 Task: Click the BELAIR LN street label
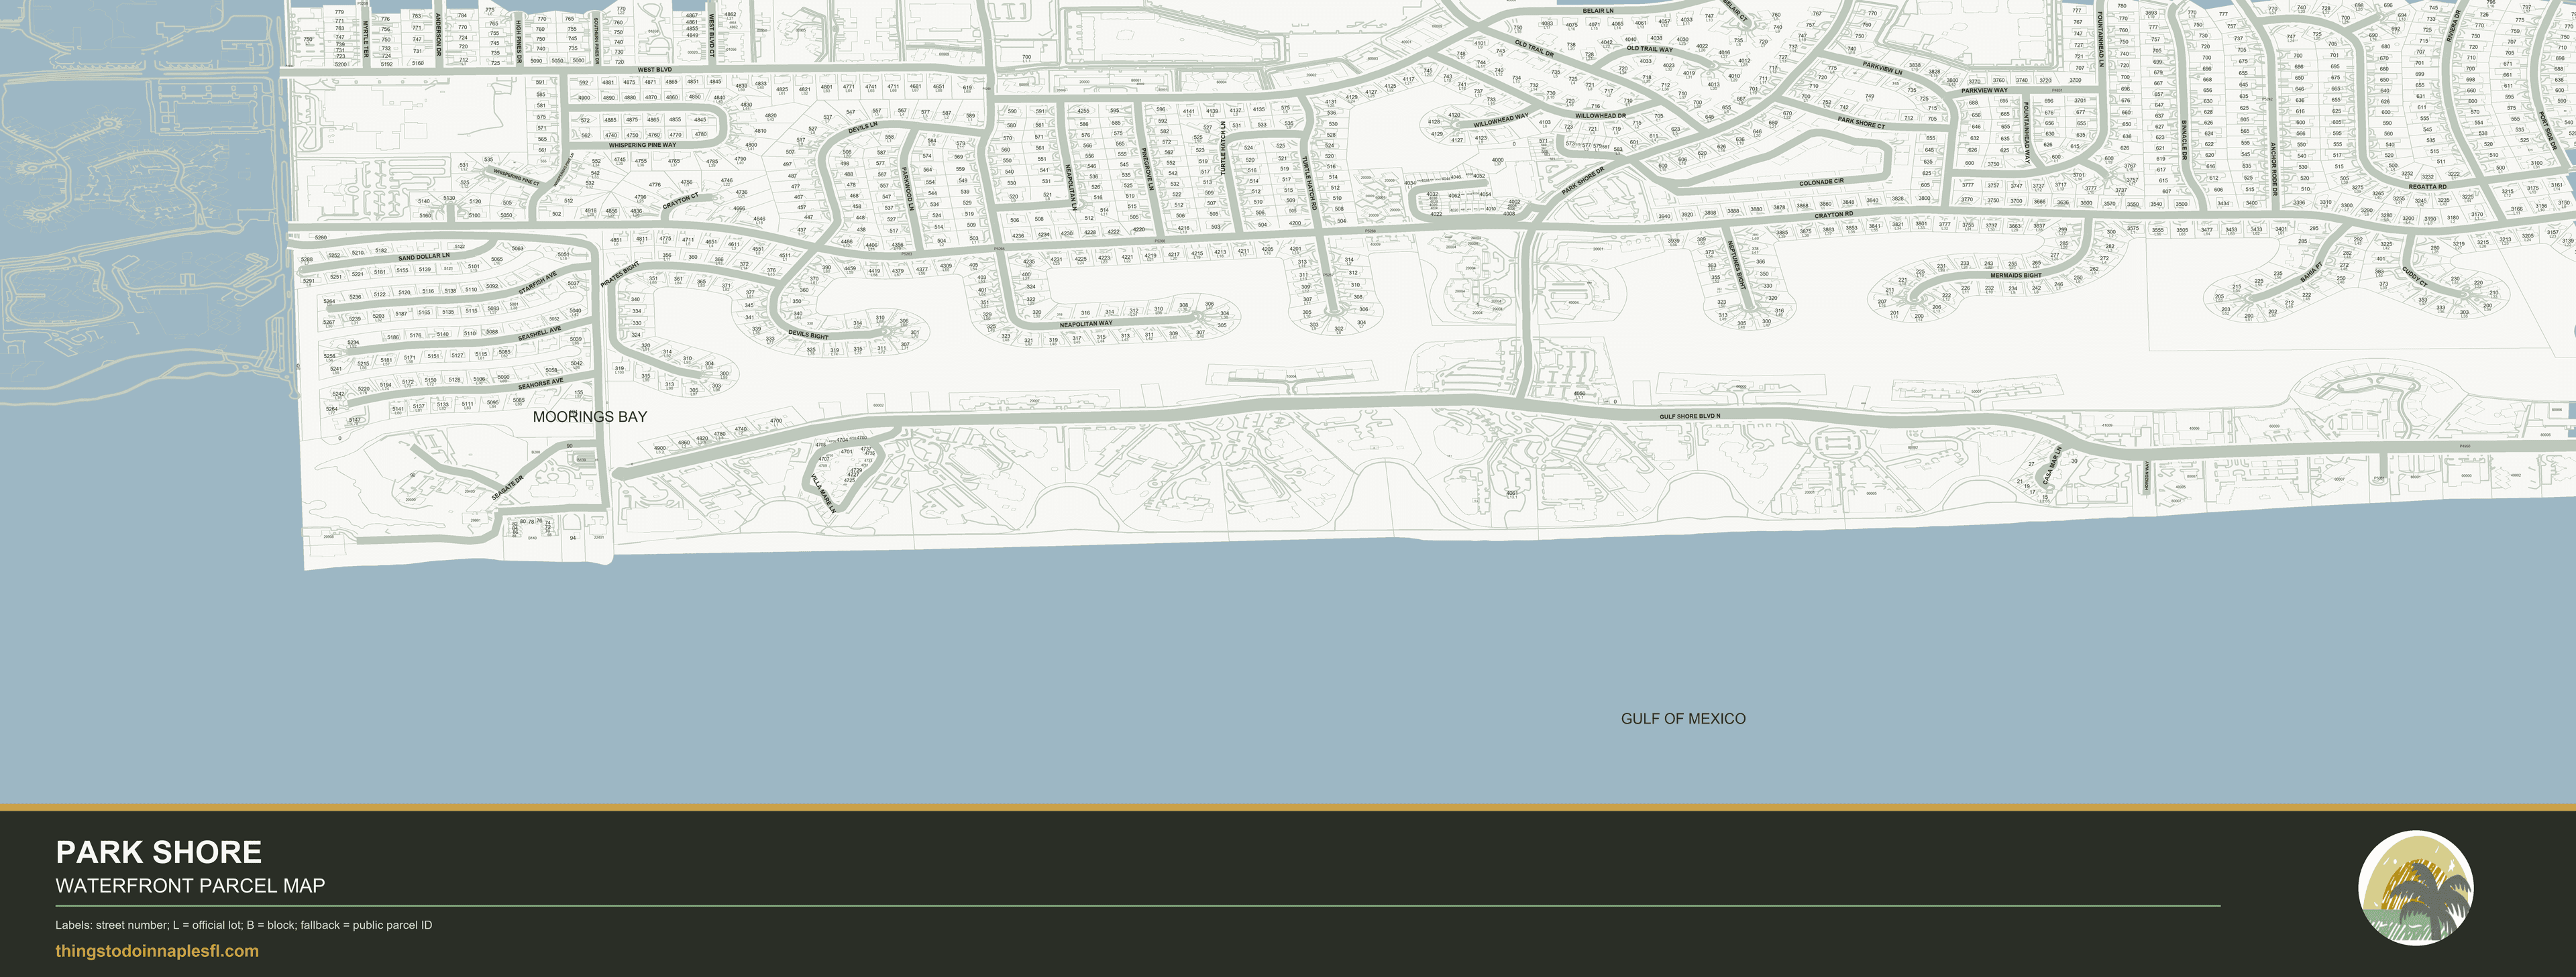[1598, 11]
